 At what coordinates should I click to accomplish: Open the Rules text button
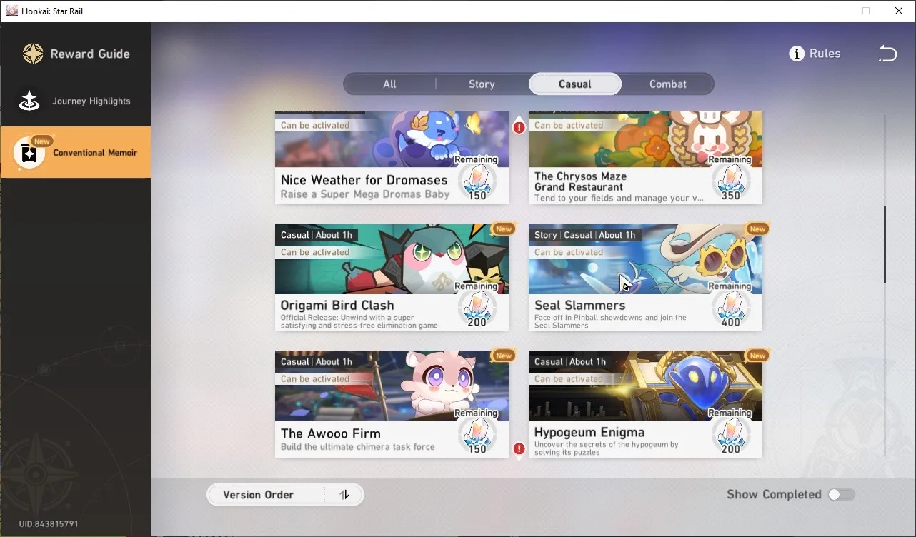(x=825, y=54)
